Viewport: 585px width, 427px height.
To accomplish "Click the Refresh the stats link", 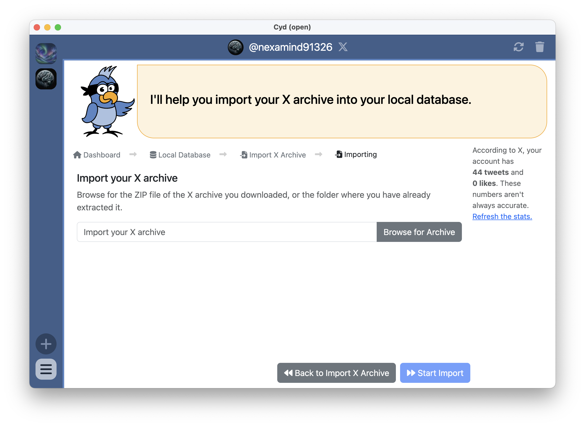I will (502, 216).
